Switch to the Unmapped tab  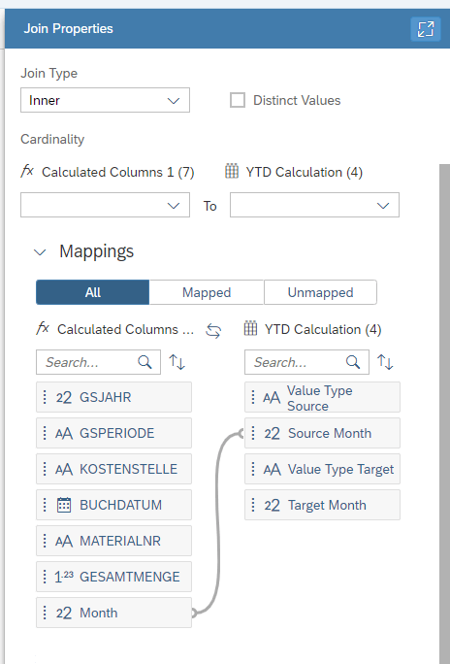[x=320, y=292]
